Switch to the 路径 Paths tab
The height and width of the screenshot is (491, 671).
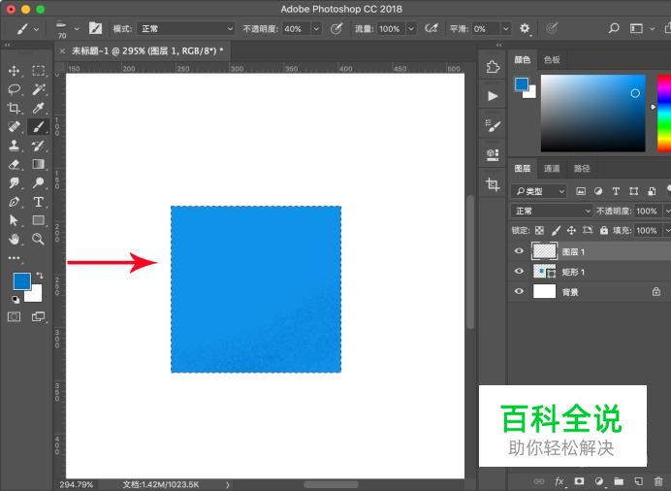tap(582, 168)
